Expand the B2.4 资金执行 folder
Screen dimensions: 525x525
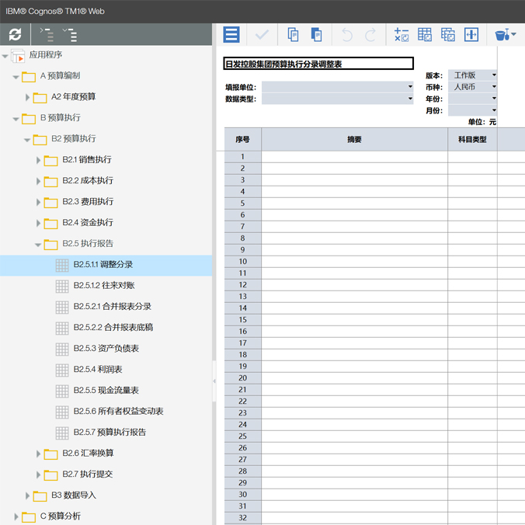pyautogui.click(x=38, y=224)
